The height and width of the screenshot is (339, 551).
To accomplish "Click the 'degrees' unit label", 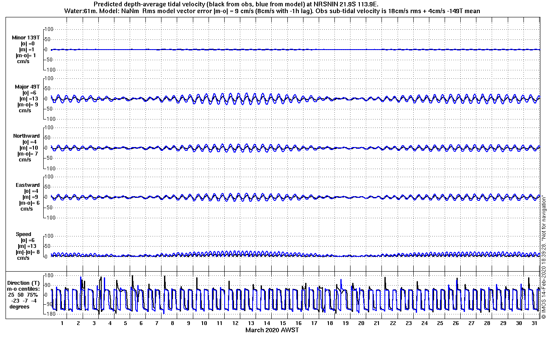I will pyautogui.click(x=19, y=306).
